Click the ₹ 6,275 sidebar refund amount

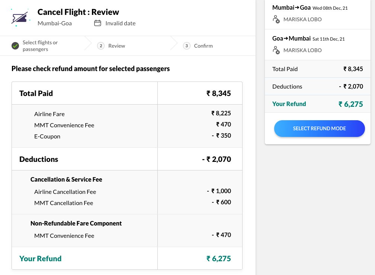pos(350,104)
